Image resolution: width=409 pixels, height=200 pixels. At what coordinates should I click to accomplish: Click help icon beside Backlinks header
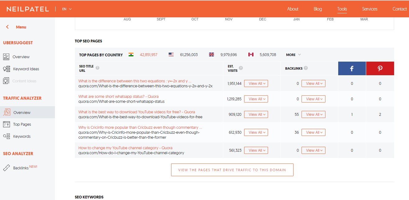point(306,68)
